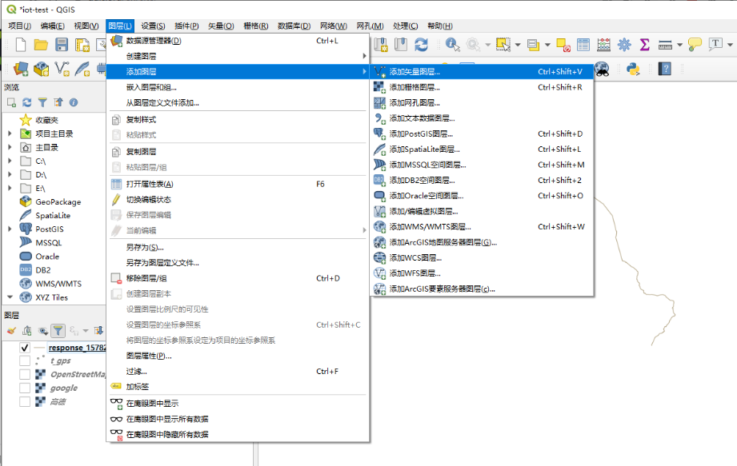Expand the 主目录 tree node

point(10,147)
